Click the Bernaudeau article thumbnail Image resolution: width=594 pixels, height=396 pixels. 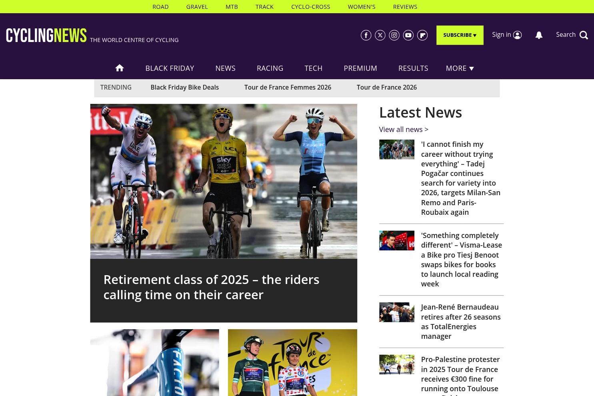coord(396,312)
